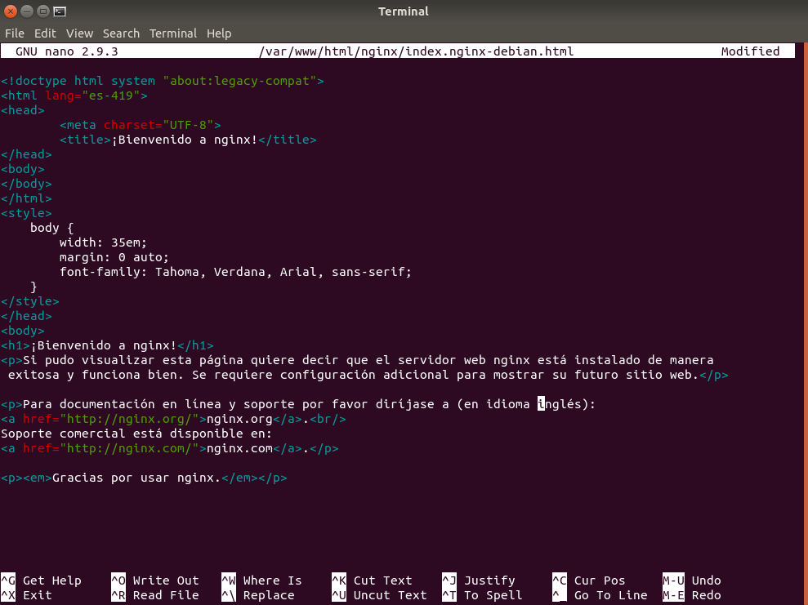Place cursor on 'Gracias por usar nginx' line
The width and height of the screenshot is (808, 605).
136,478
